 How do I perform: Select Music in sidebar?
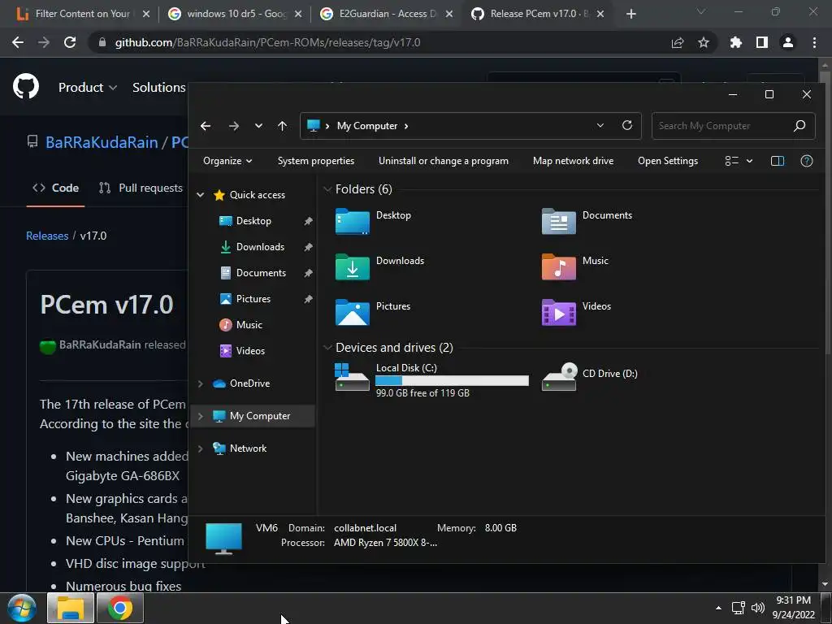[249, 325]
